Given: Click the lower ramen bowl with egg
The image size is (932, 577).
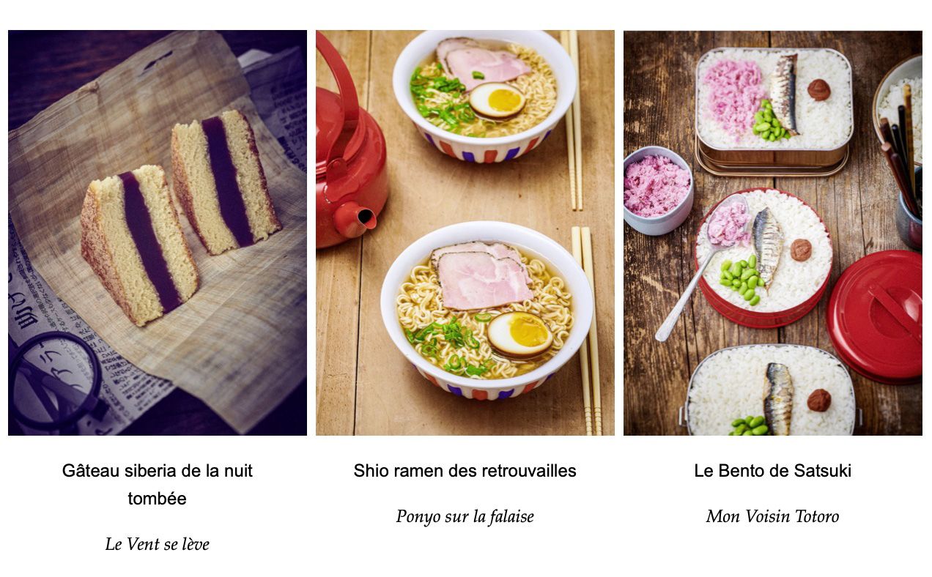Looking at the screenshot, I should [487, 311].
